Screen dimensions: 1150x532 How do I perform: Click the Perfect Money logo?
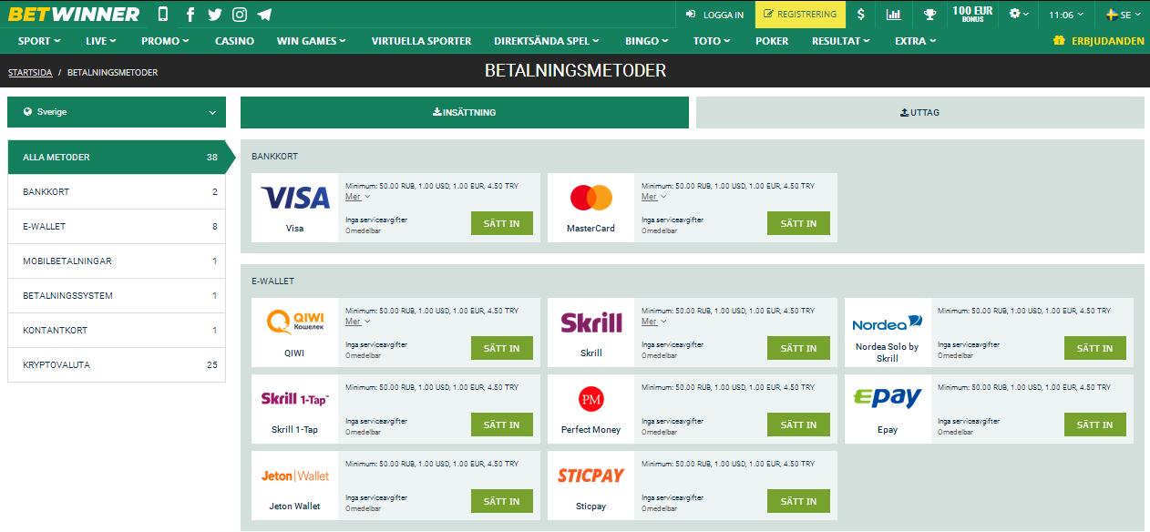point(590,399)
